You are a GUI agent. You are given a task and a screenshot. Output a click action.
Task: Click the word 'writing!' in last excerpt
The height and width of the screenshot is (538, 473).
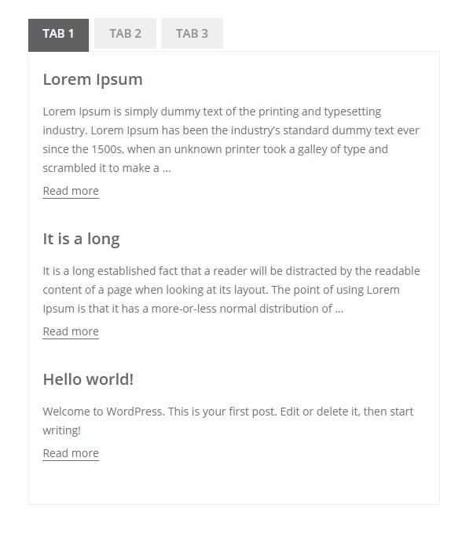click(62, 430)
